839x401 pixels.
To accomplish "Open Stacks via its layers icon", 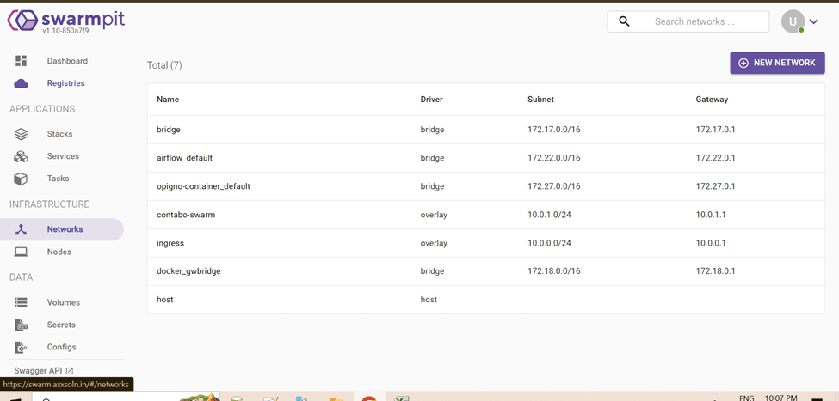I will 21,134.
